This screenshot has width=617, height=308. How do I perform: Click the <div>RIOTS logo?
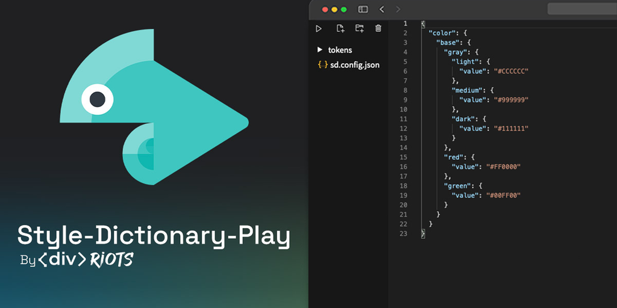pyautogui.click(x=86, y=260)
